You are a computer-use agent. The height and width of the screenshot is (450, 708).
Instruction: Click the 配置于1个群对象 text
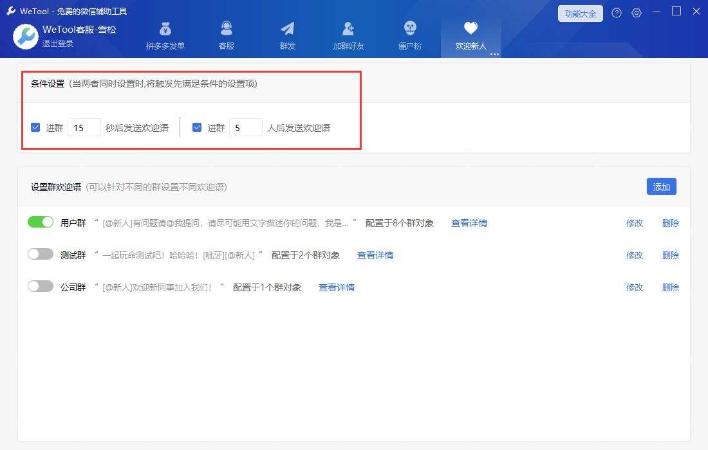click(x=267, y=287)
